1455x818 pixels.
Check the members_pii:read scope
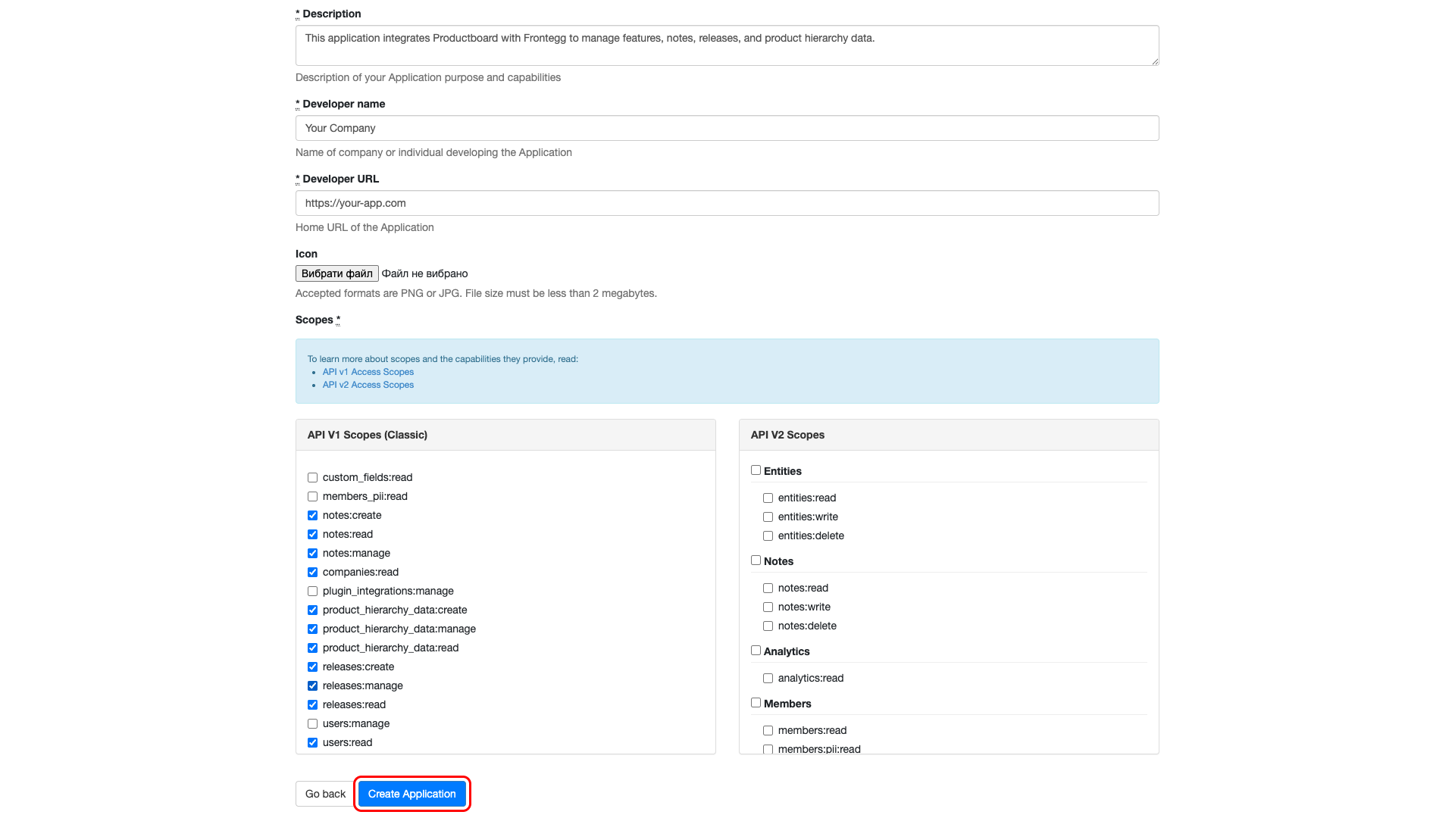coord(312,496)
